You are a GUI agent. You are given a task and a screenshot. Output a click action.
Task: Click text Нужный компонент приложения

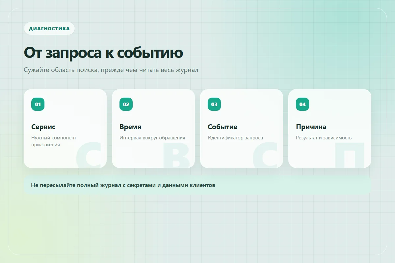[x=54, y=141]
